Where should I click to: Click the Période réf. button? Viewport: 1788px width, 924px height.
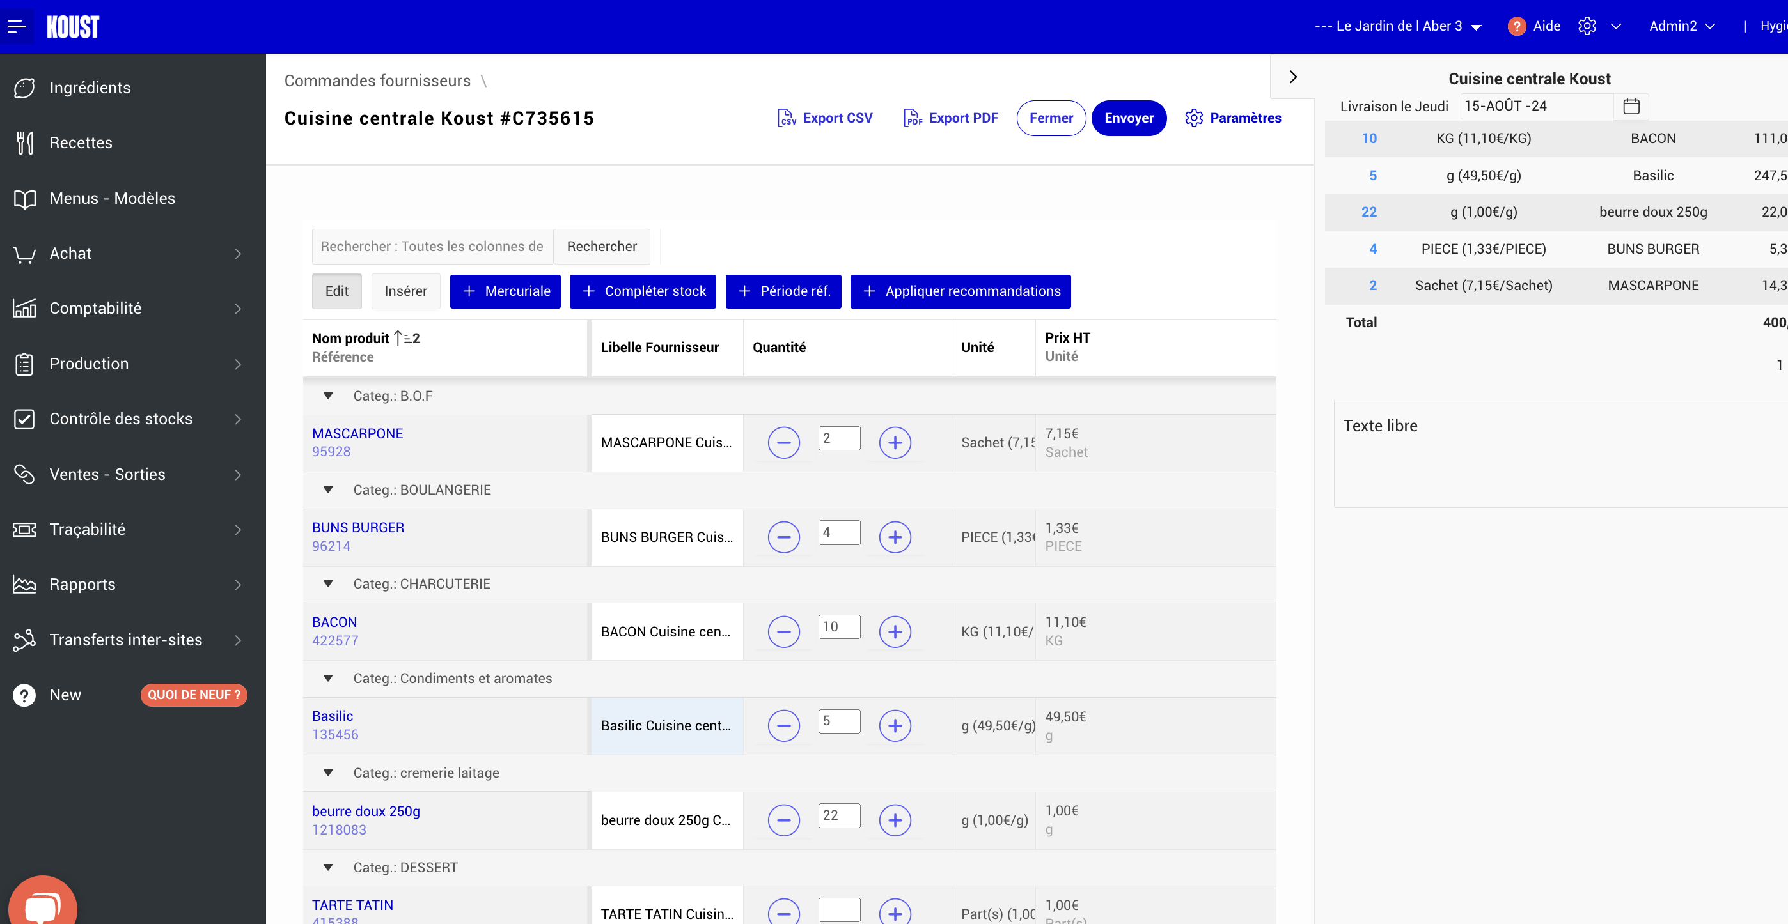[x=783, y=291]
